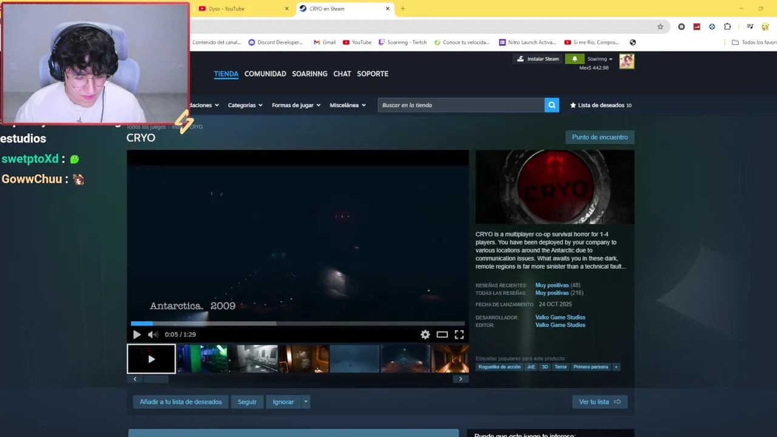Open COMUNIDAD menu
The image size is (777, 437).
(x=265, y=74)
